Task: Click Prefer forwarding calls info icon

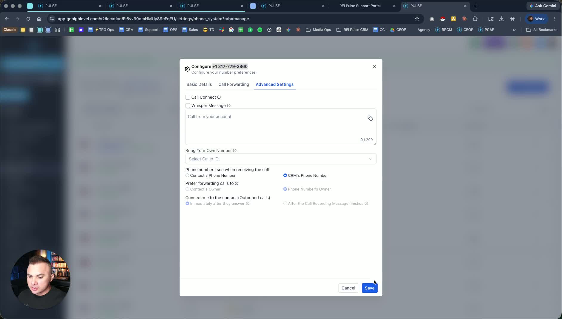Action: tap(237, 183)
